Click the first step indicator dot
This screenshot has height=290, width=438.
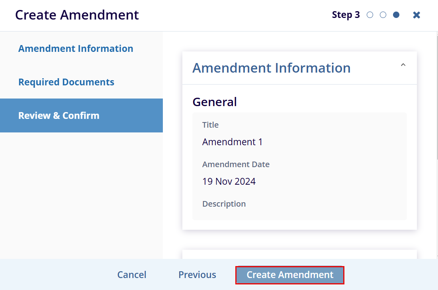pos(370,15)
